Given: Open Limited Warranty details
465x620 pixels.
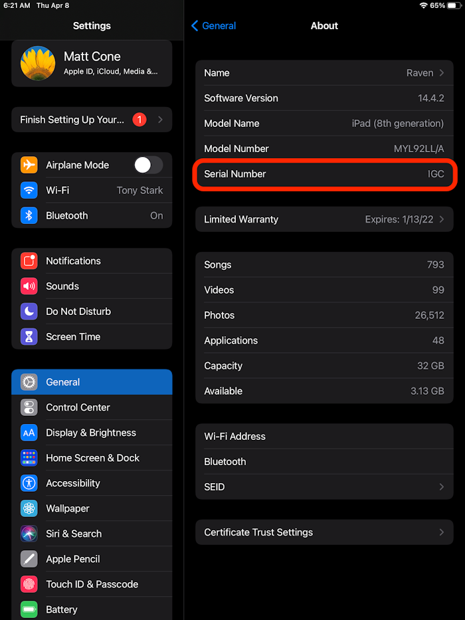Looking at the screenshot, I should (324, 219).
